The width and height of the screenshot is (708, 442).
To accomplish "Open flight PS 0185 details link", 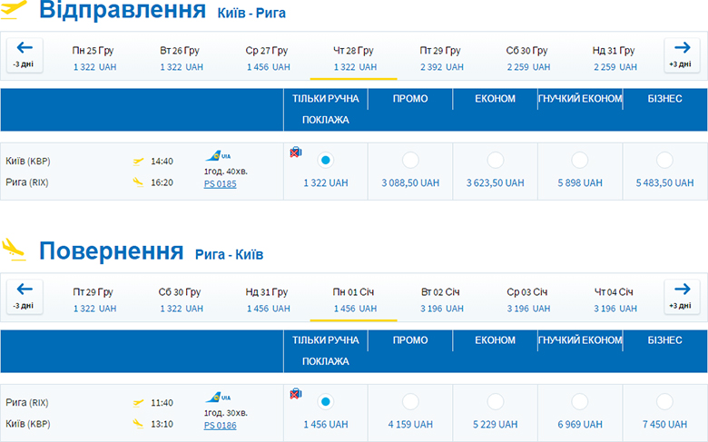I will click(x=221, y=184).
